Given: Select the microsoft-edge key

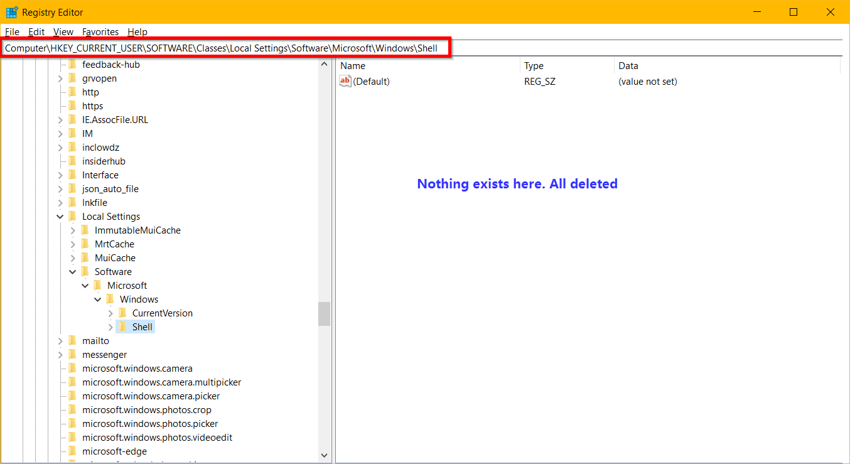Looking at the screenshot, I should (114, 451).
